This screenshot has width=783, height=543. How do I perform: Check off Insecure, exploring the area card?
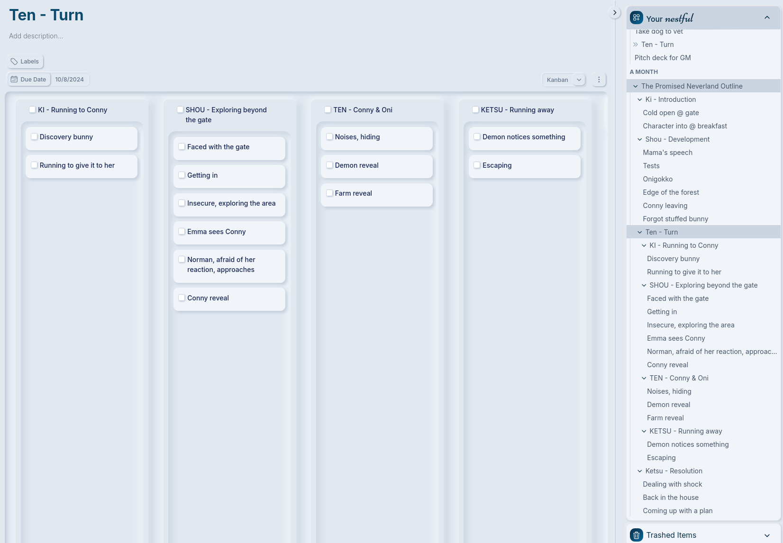click(x=182, y=203)
